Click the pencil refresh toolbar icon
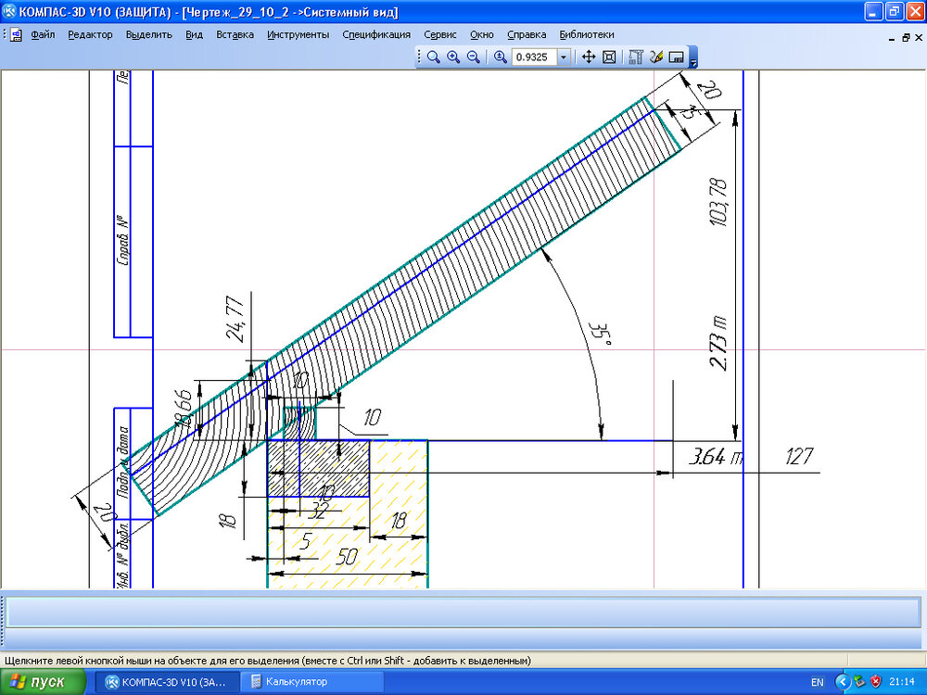 coord(656,57)
